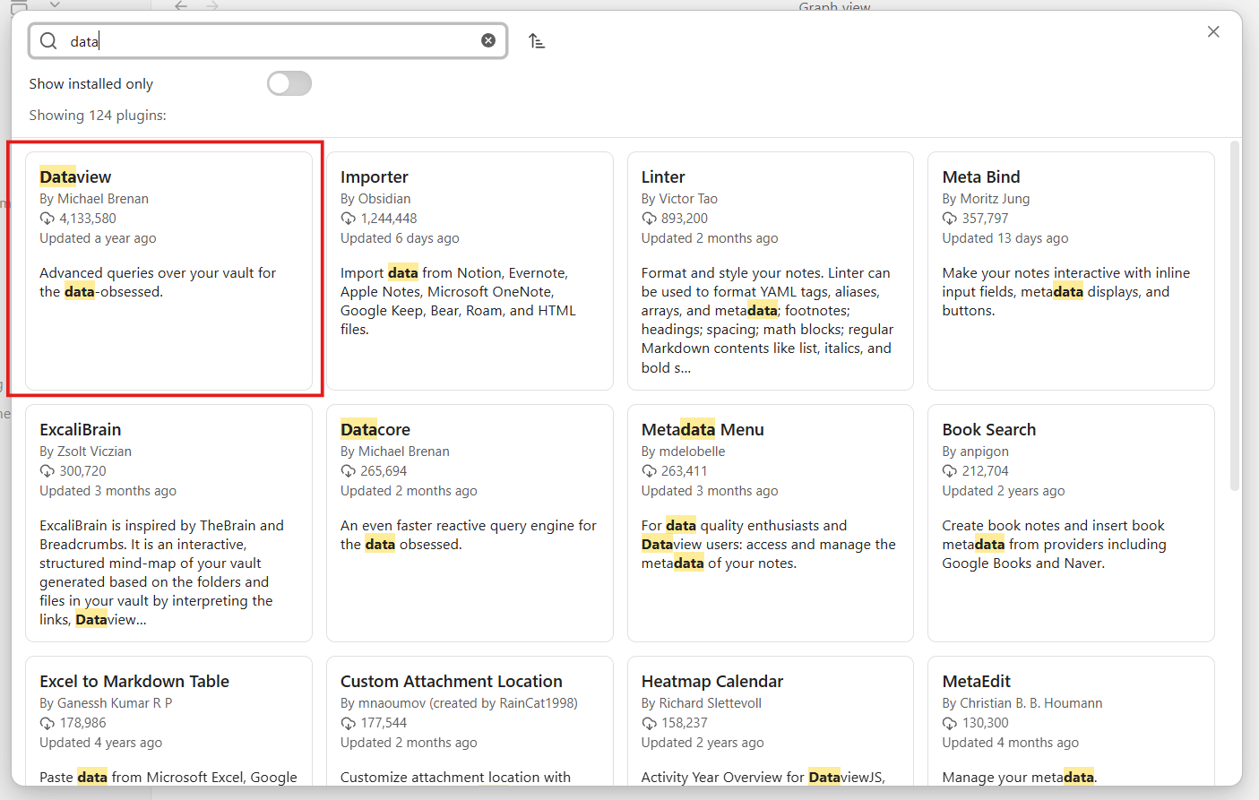Click the "By Zsolt Viczian" author line
The image size is (1259, 800).
click(85, 452)
